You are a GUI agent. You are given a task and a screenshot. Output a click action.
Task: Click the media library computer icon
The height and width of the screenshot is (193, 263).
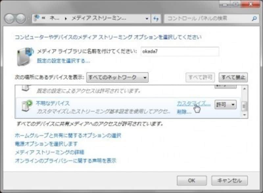(25, 56)
